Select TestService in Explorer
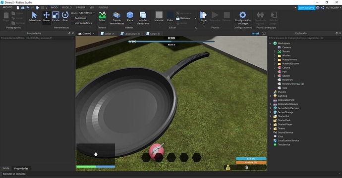 pos(284,145)
